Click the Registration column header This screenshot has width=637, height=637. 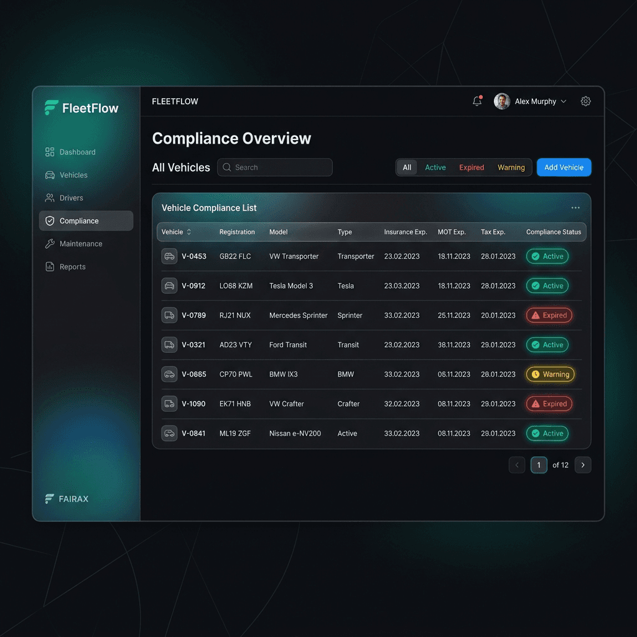pos(237,232)
